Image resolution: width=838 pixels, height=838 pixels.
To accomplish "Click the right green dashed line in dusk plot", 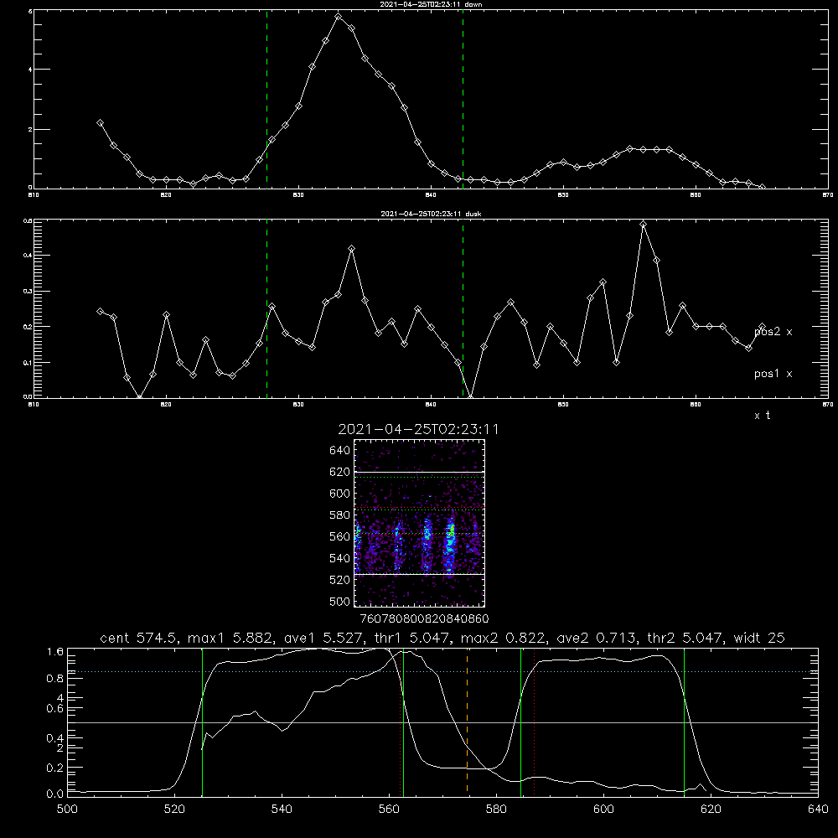I will point(463,308).
